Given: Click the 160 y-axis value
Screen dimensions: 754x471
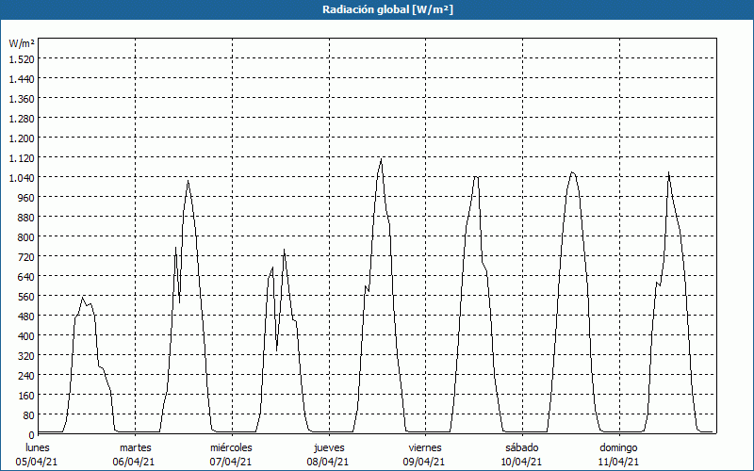Looking at the screenshot, I should (x=26, y=396).
